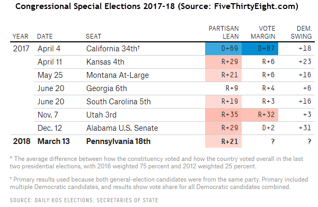The width and height of the screenshot is (318, 207).
Task: Click South Carolina 5th seat entry
Action: (x=118, y=102)
